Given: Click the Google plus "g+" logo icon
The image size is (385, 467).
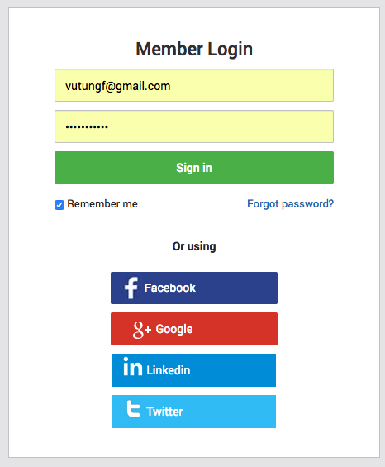Looking at the screenshot, I should coord(142,330).
